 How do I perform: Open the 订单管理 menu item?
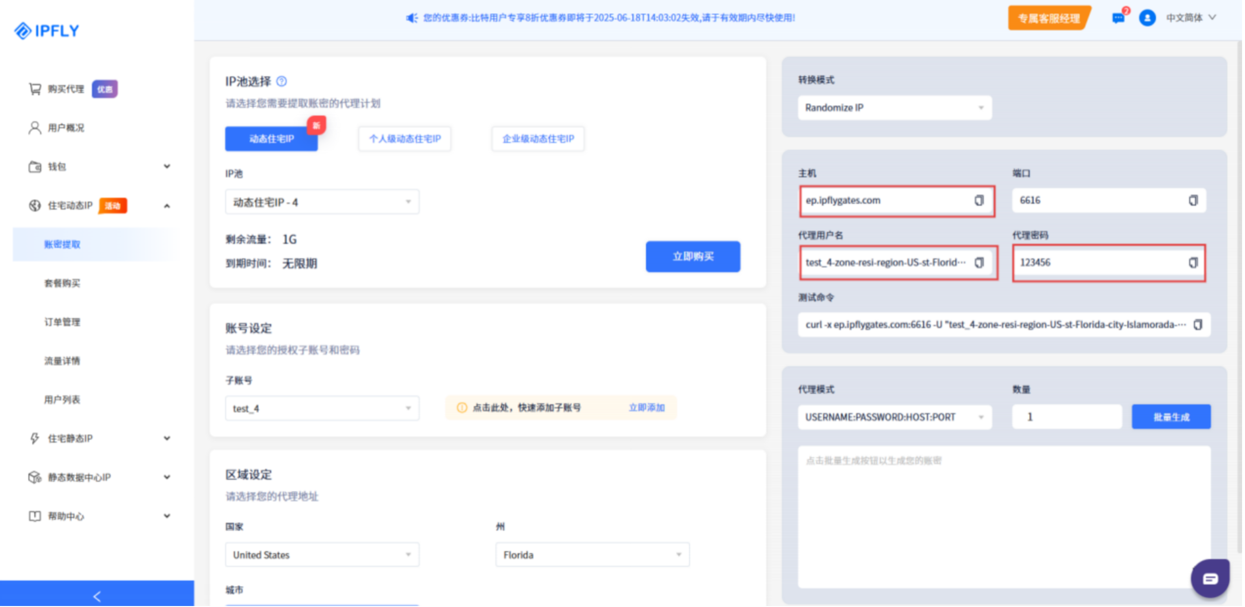pos(63,323)
